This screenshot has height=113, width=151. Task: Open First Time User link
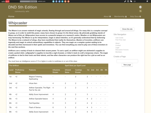tap(121, 40)
